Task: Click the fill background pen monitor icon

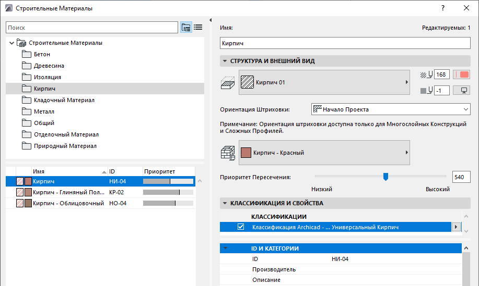Action: coord(462,91)
